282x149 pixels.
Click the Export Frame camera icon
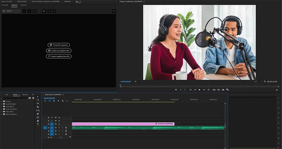223,90
